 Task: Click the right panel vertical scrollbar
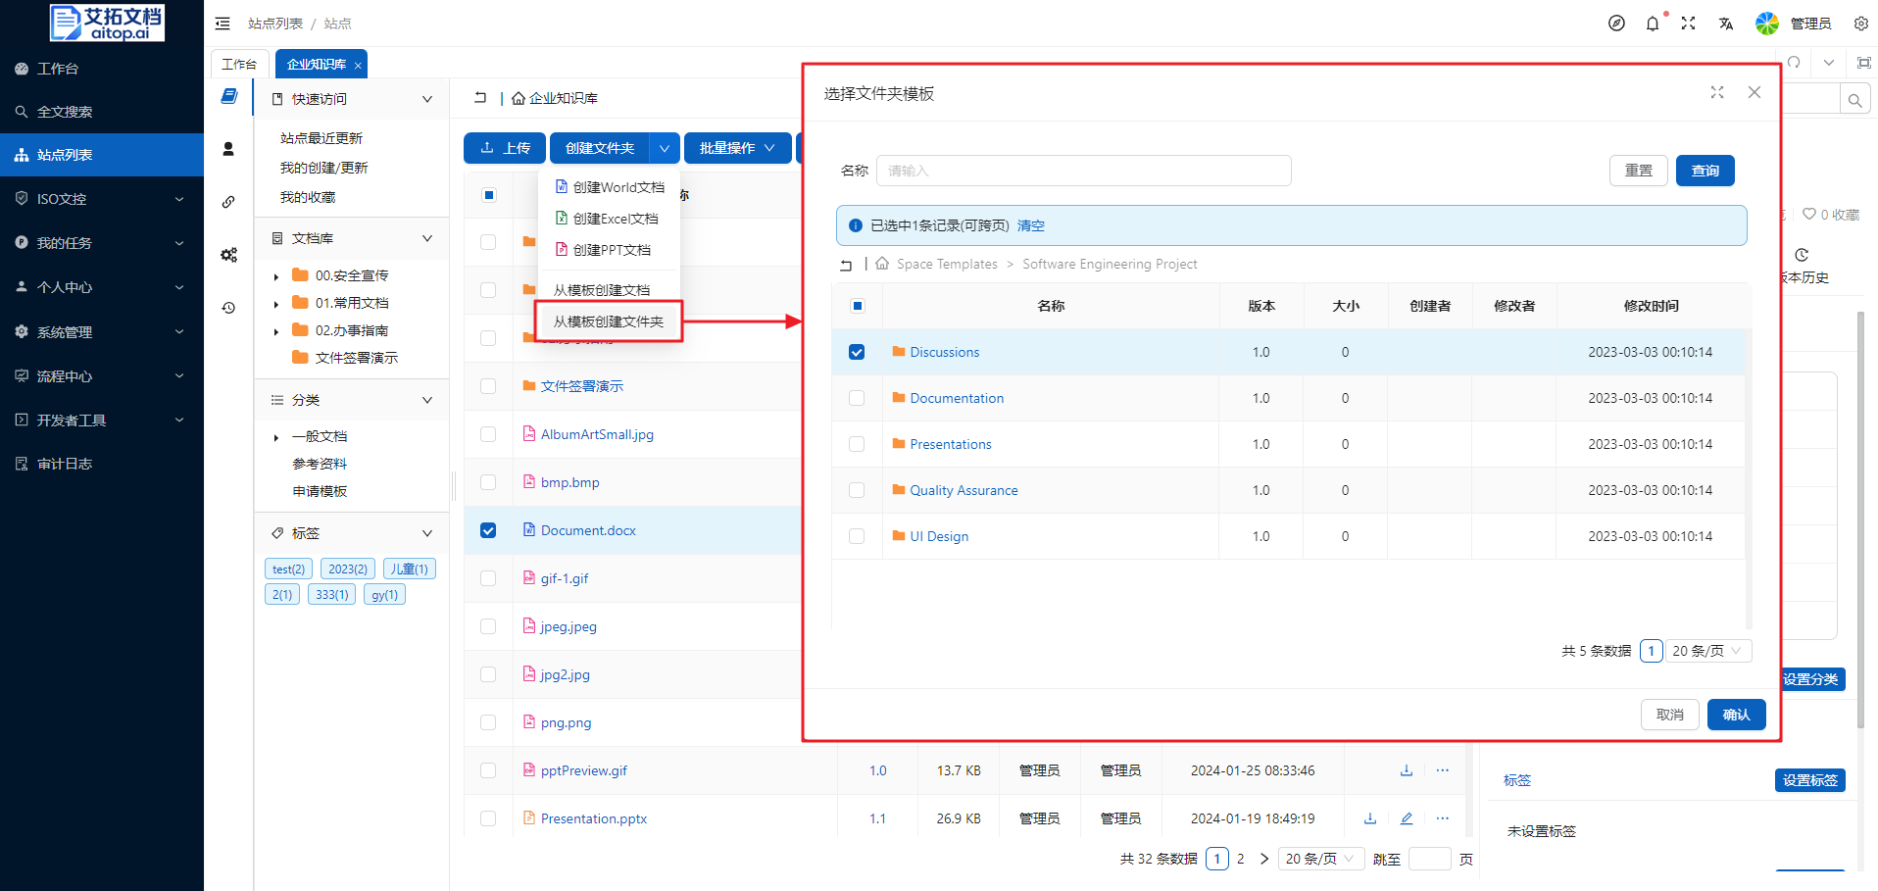1860,520
